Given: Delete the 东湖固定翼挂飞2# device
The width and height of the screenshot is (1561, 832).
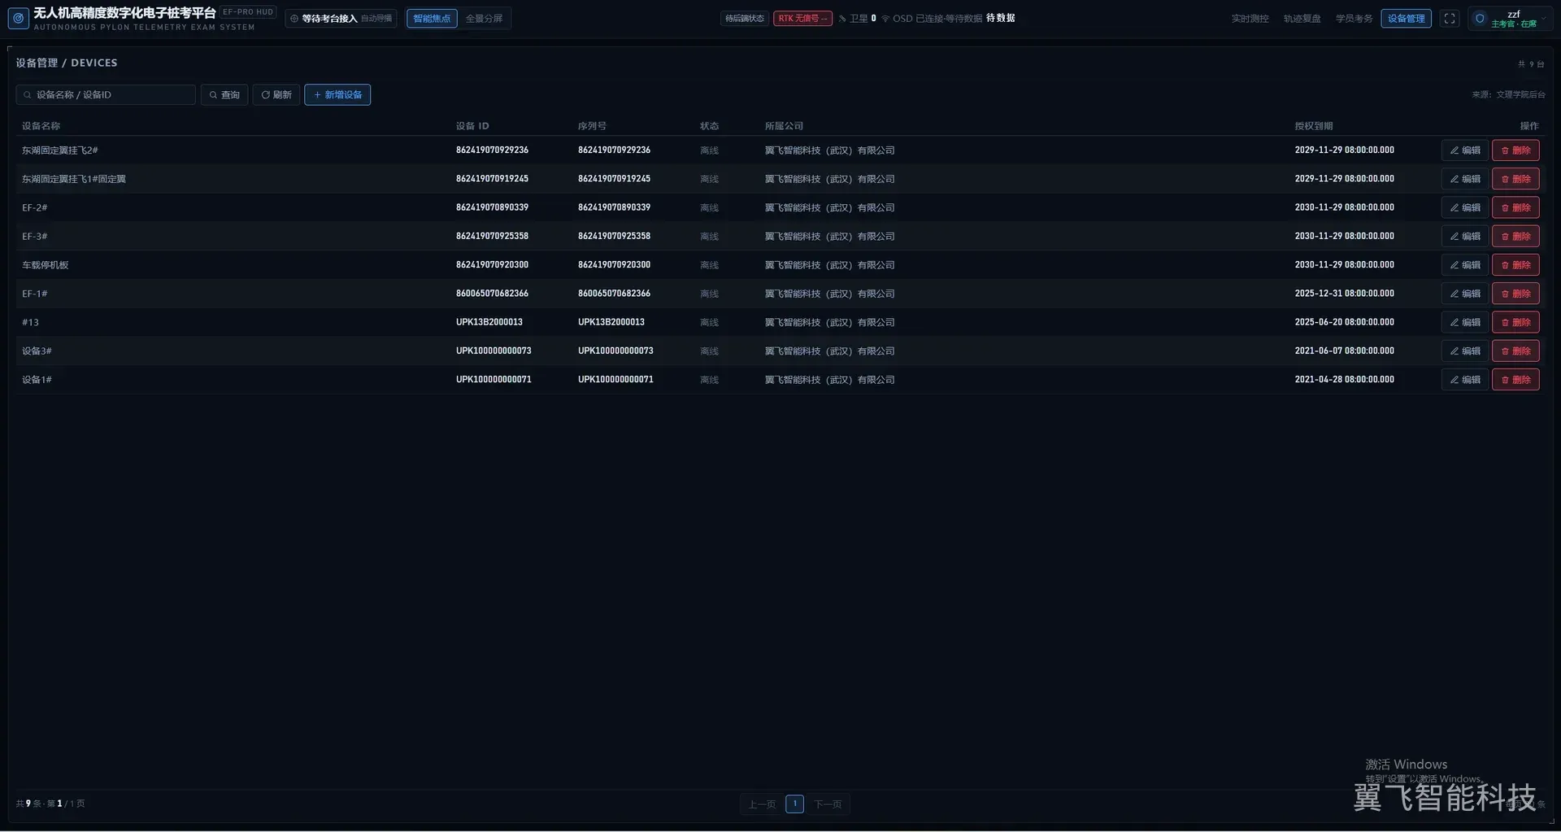Looking at the screenshot, I should tap(1515, 150).
